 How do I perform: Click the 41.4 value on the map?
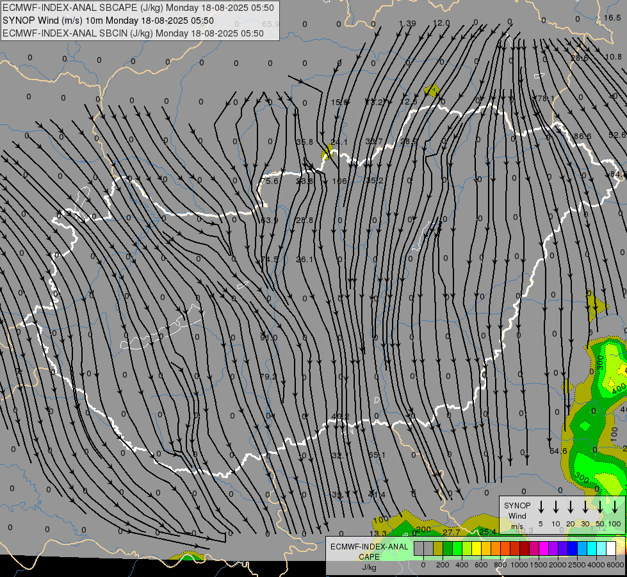377,494
